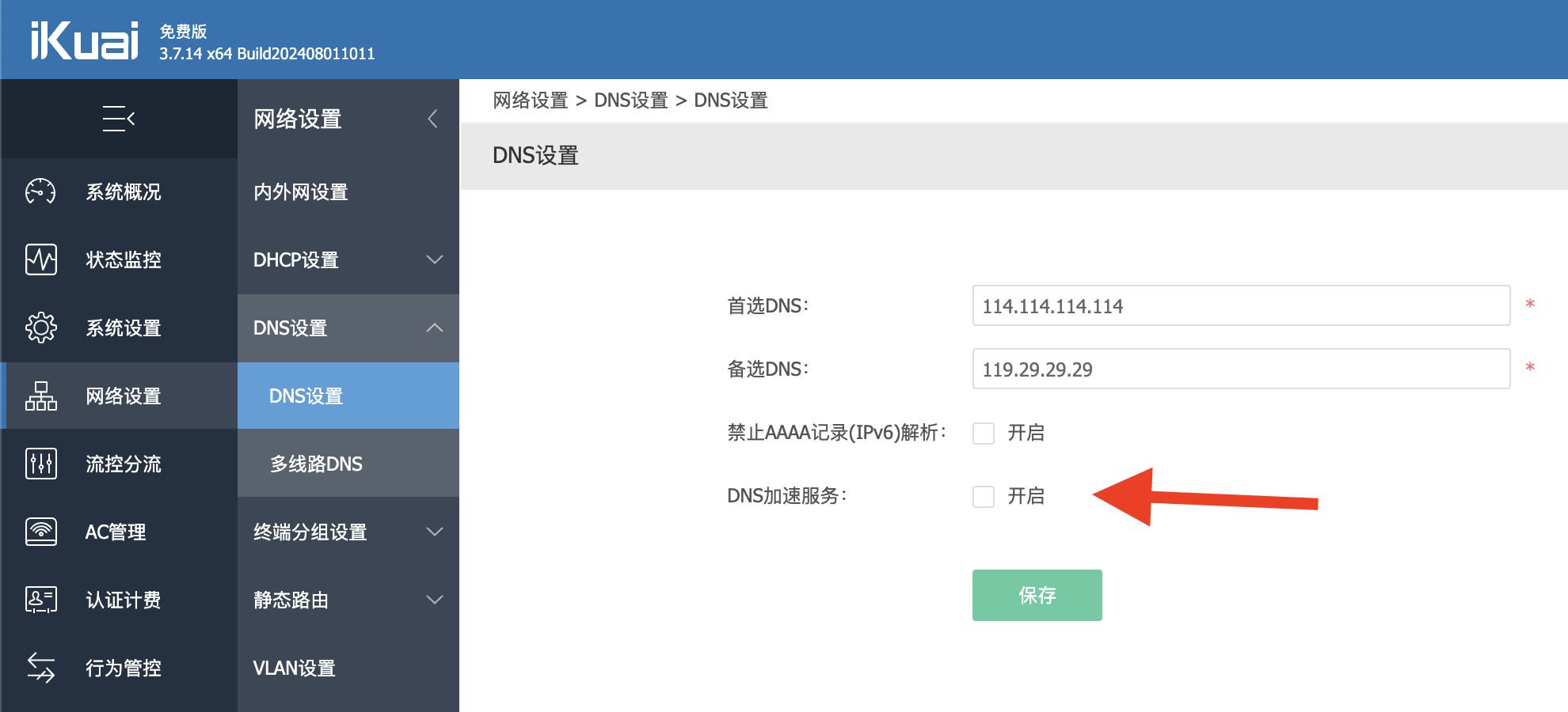Select the highlighted DNS设置 sub-item

click(x=348, y=396)
